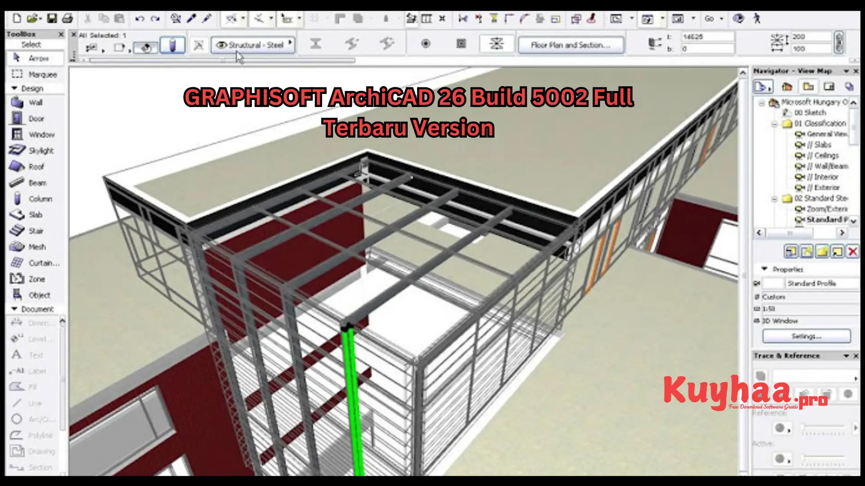The height and width of the screenshot is (486, 865).
Task: Pick up parameters with eyedropper tool
Action: tap(191, 18)
